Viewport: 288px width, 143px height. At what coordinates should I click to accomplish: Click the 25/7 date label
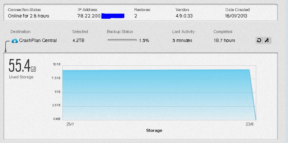70,124
